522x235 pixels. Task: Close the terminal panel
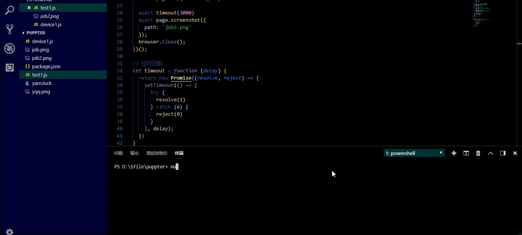coord(515,153)
